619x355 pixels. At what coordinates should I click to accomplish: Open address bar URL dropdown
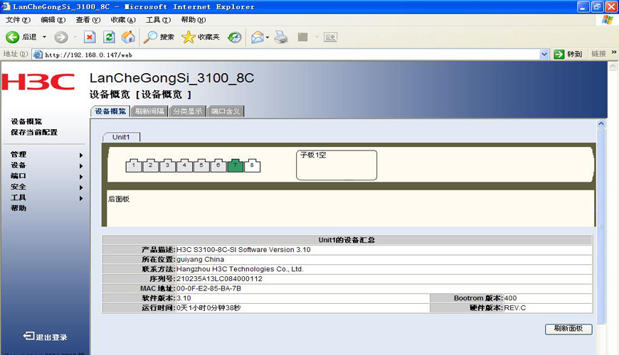[x=544, y=55]
